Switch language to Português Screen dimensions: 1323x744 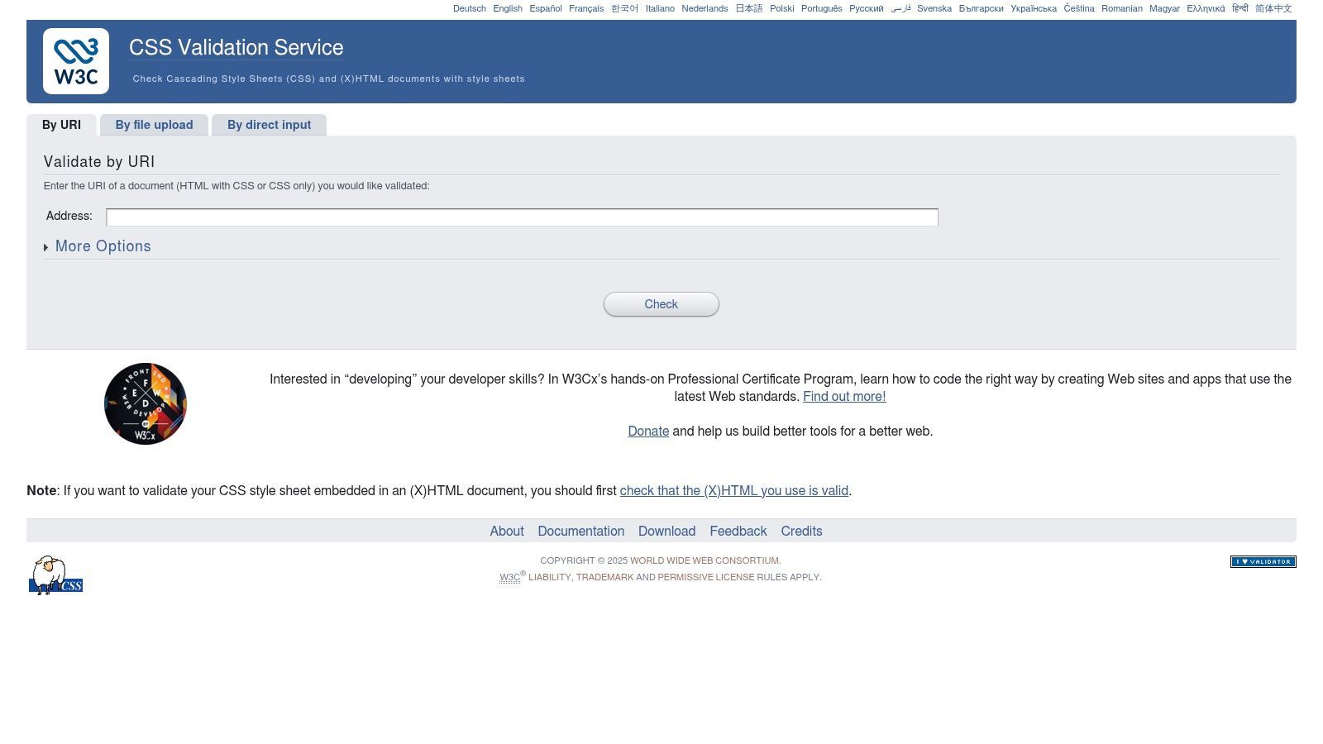tap(822, 8)
